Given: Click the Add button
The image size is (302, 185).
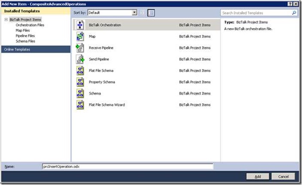Looking at the screenshot, I should click(258, 176).
